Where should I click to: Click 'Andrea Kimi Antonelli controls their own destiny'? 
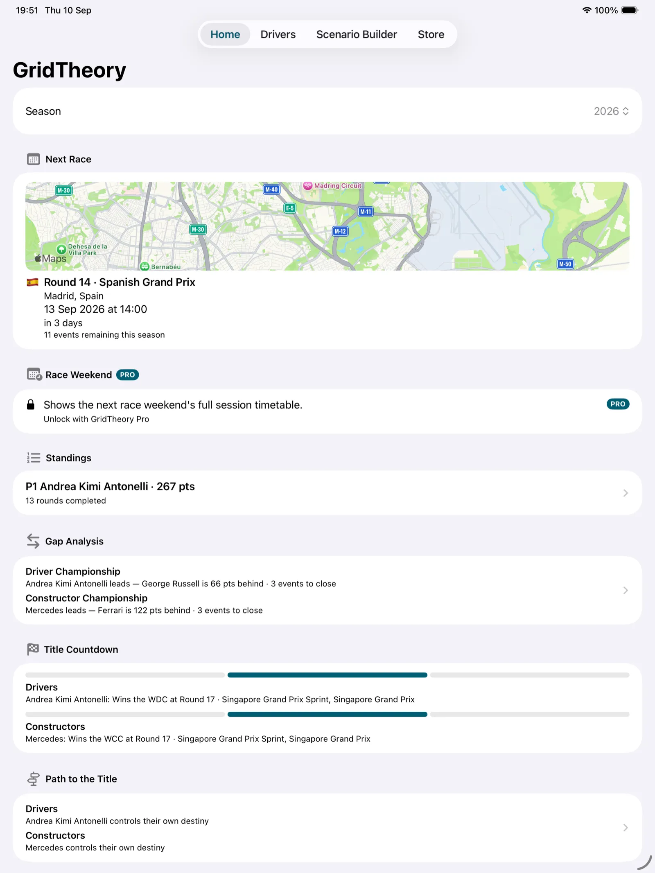pos(117,821)
